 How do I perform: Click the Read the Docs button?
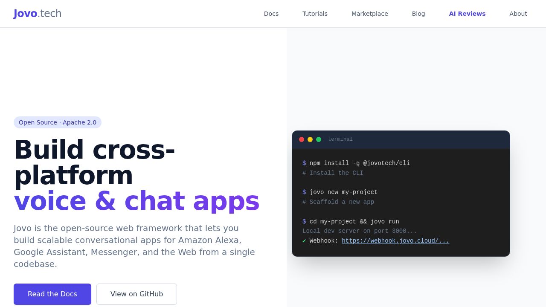click(52, 294)
